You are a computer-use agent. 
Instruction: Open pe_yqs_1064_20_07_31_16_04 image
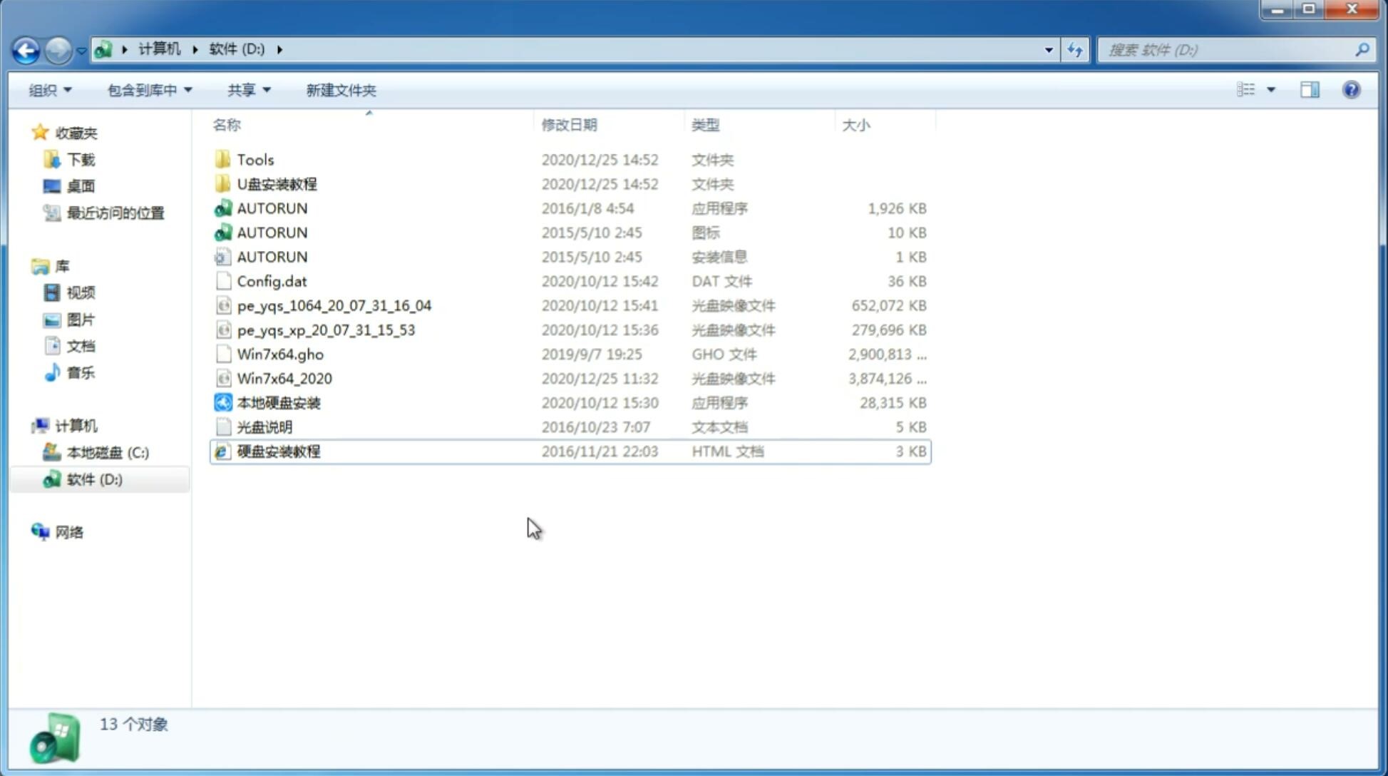point(334,305)
